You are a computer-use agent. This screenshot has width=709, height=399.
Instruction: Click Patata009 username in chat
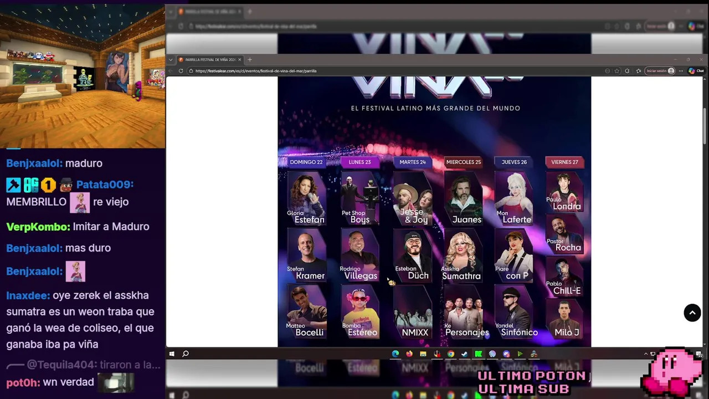coord(105,185)
